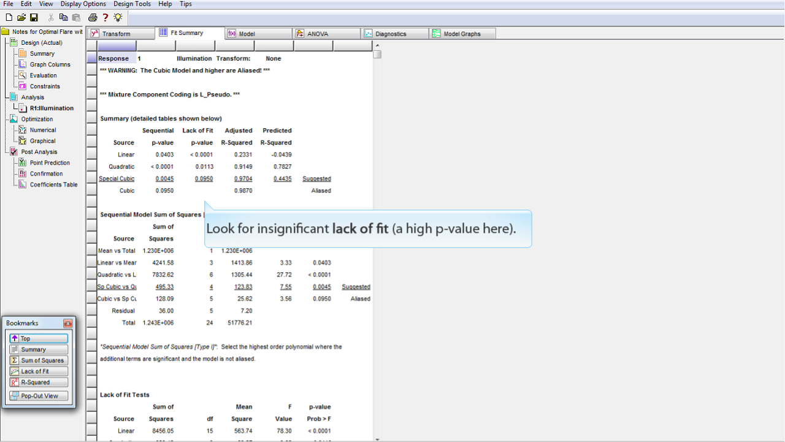Click the Summary bookmark button
Screen dimensions: 785x442
click(39, 349)
